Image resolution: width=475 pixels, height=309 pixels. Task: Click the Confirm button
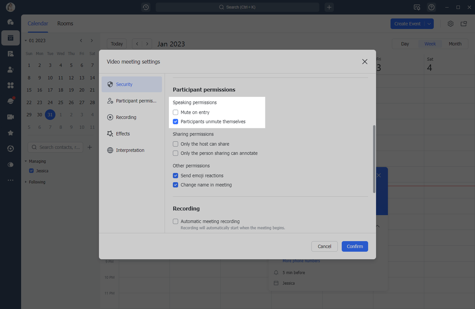click(x=354, y=246)
